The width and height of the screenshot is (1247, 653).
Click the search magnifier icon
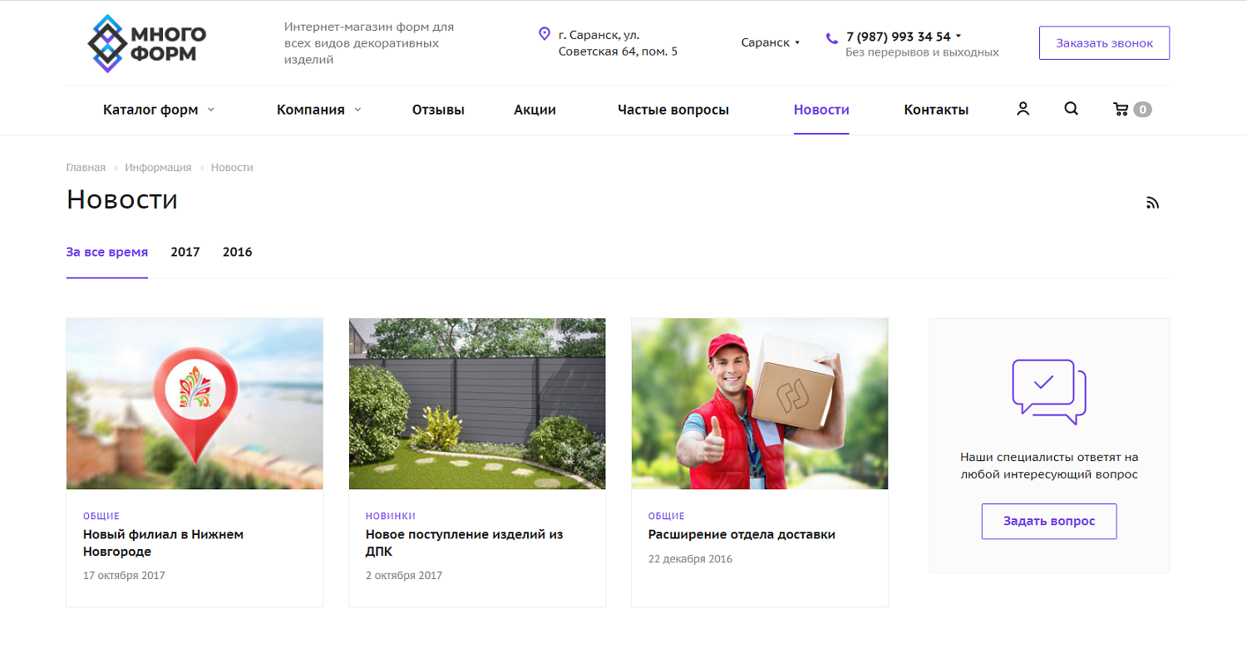[1071, 109]
